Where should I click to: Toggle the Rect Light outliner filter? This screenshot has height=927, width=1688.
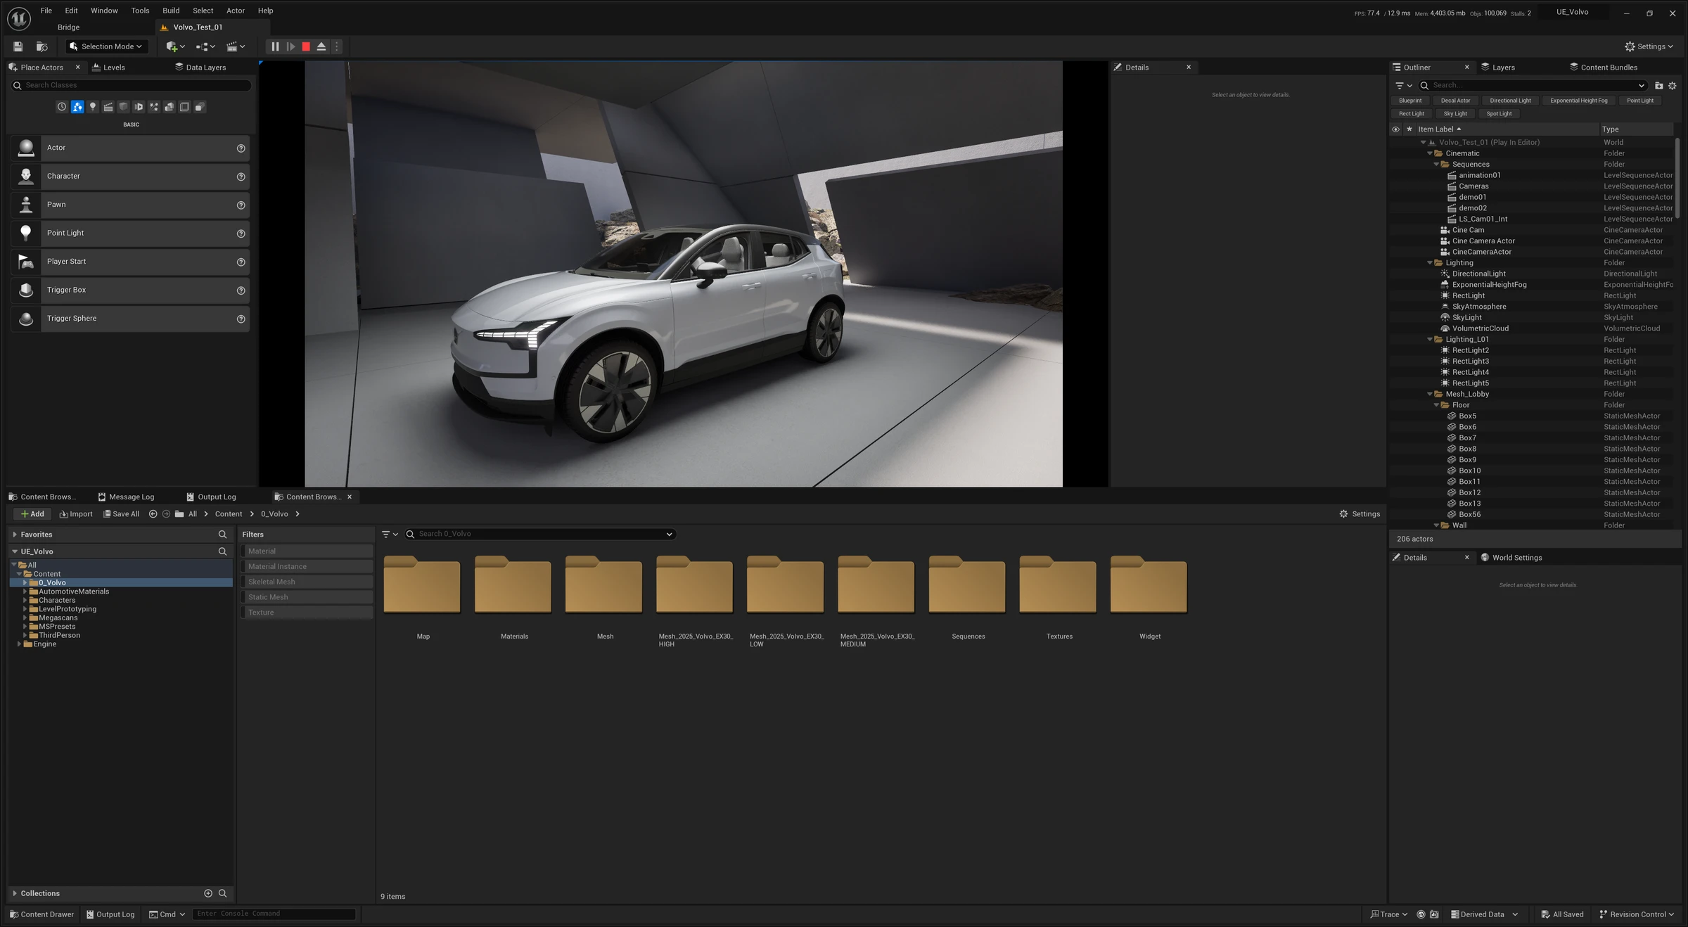coord(1411,114)
